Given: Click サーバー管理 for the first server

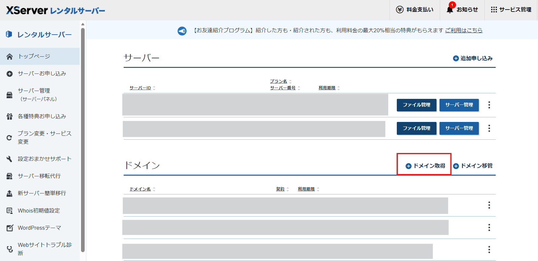Looking at the screenshot, I should pyautogui.click(x=459, y=105).
